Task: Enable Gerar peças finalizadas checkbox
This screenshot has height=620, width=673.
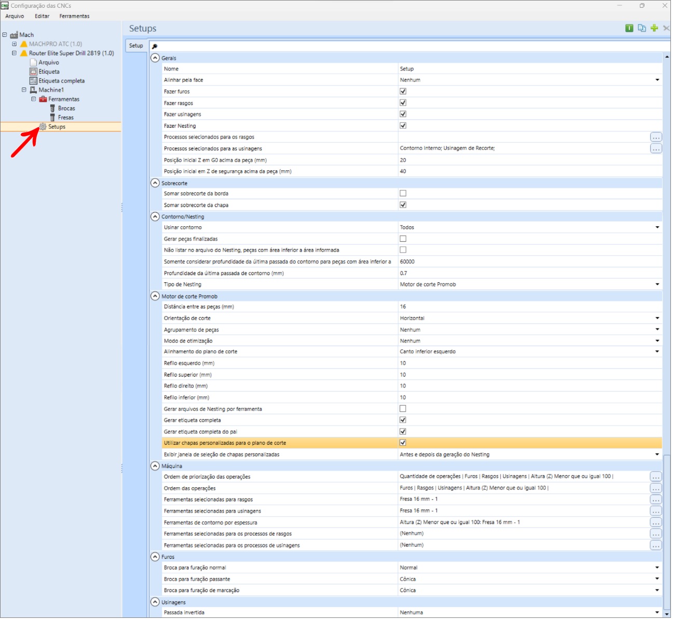Action: [x=403, y=239]
